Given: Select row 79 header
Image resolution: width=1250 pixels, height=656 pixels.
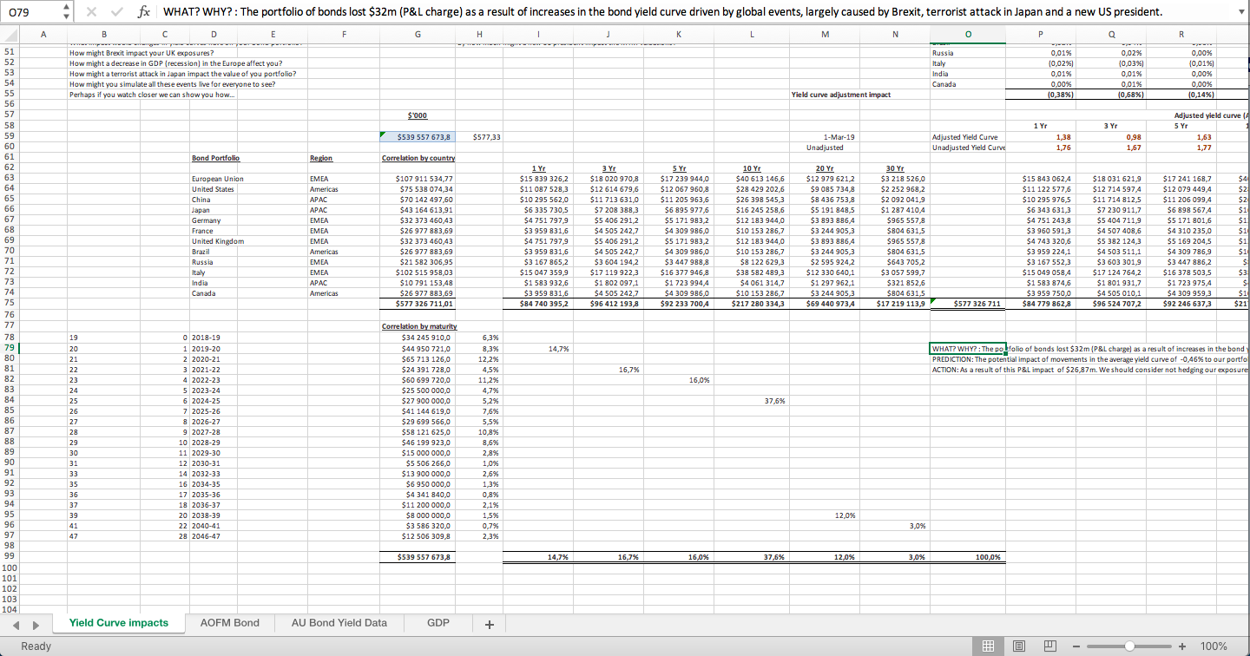Looking at the screenshot, I should tap(10, 348).
